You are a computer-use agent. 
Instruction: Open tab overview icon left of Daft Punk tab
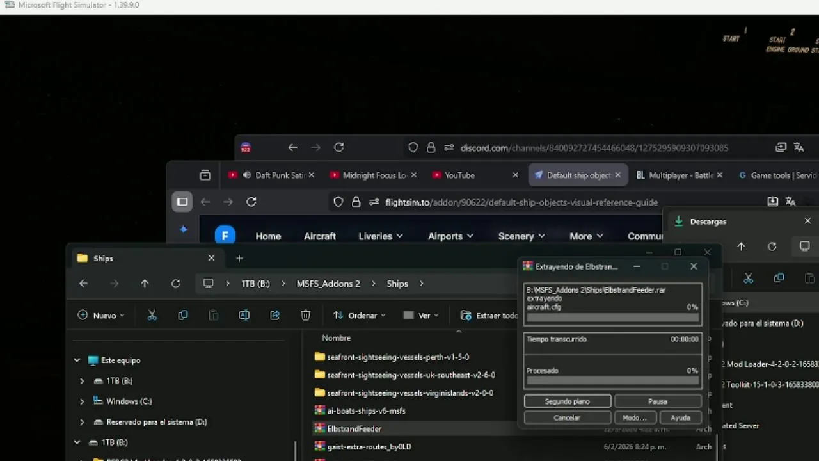pos(205,175)
